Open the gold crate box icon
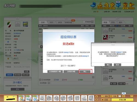Screen dimensions: 137x102 [125, 6]
